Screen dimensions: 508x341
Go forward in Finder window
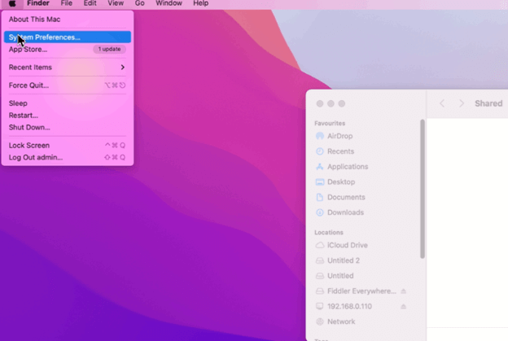pos(462,103)
